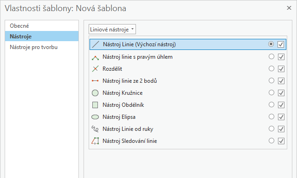Click the two-point line tool icon
The height and width of the screenshot is (178, 297).
95,81
